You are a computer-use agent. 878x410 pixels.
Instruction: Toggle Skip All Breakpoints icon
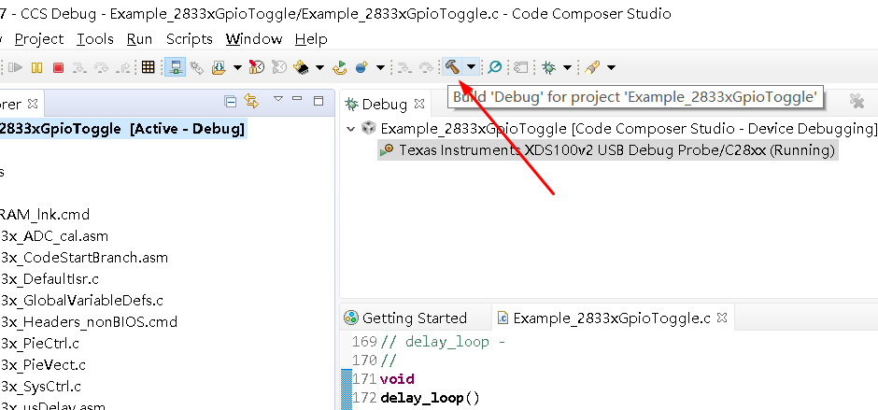click(494, 67)
